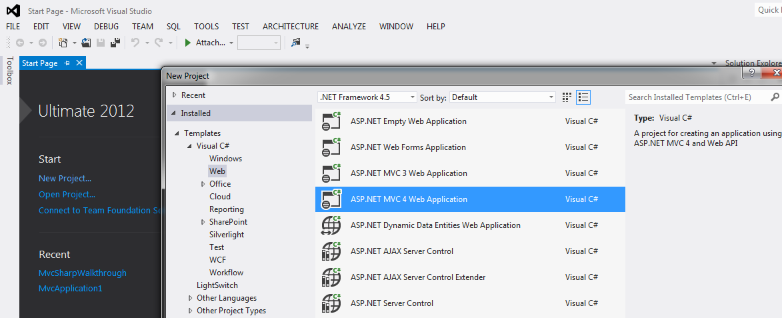The height and width of the screenshot is (318, 782).
Task: Select the Cloud template category
Action: (x=220, y=197)
